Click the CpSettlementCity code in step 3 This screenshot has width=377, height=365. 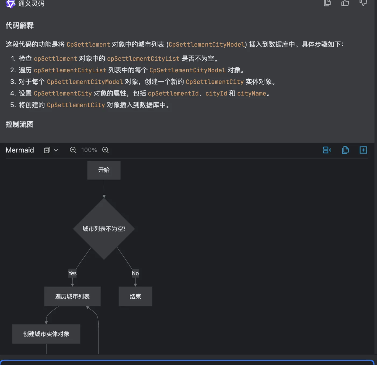215,82
